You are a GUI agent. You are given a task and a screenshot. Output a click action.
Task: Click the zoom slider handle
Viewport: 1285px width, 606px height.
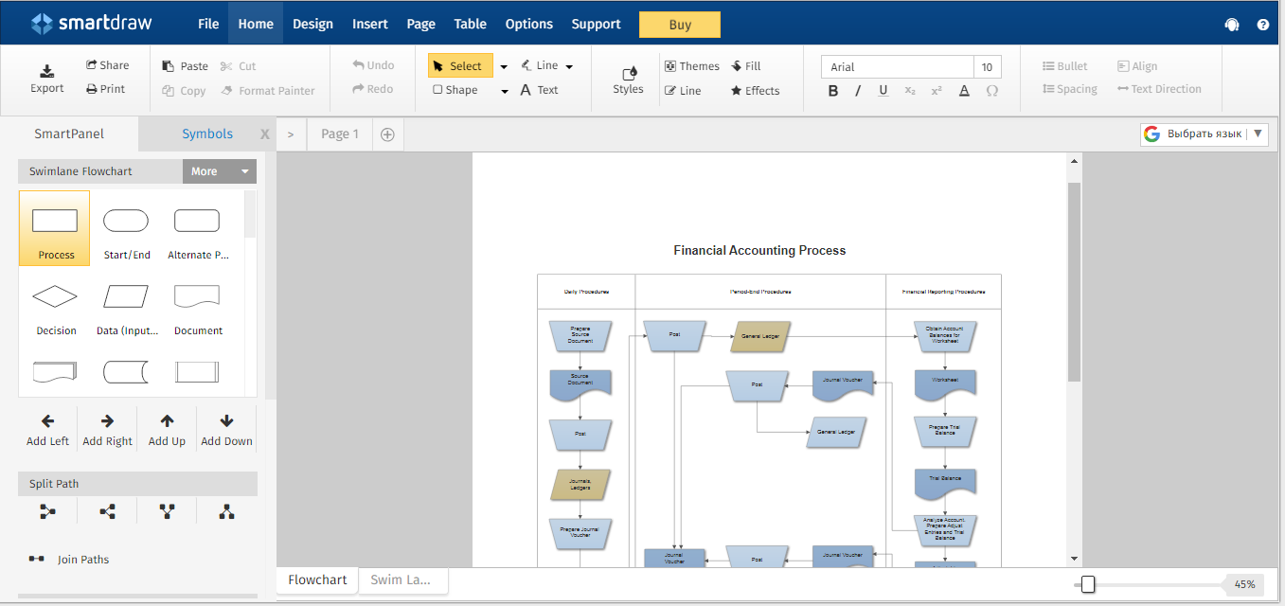point(1088,584)
